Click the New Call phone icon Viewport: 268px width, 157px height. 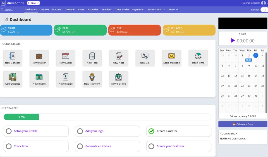pos(145,58)
